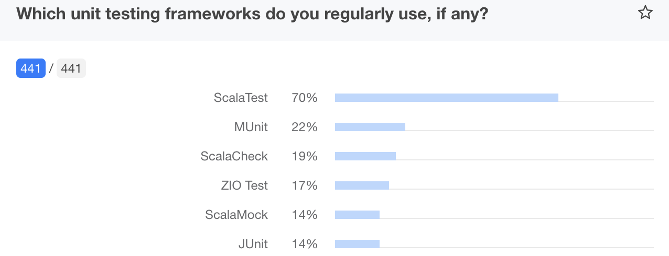Click the gray 441 total count badge

tap(71, 68)
